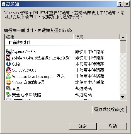131x134 pixels.
Task: Sort list by 名稱 column header
Action: point(39,37)
